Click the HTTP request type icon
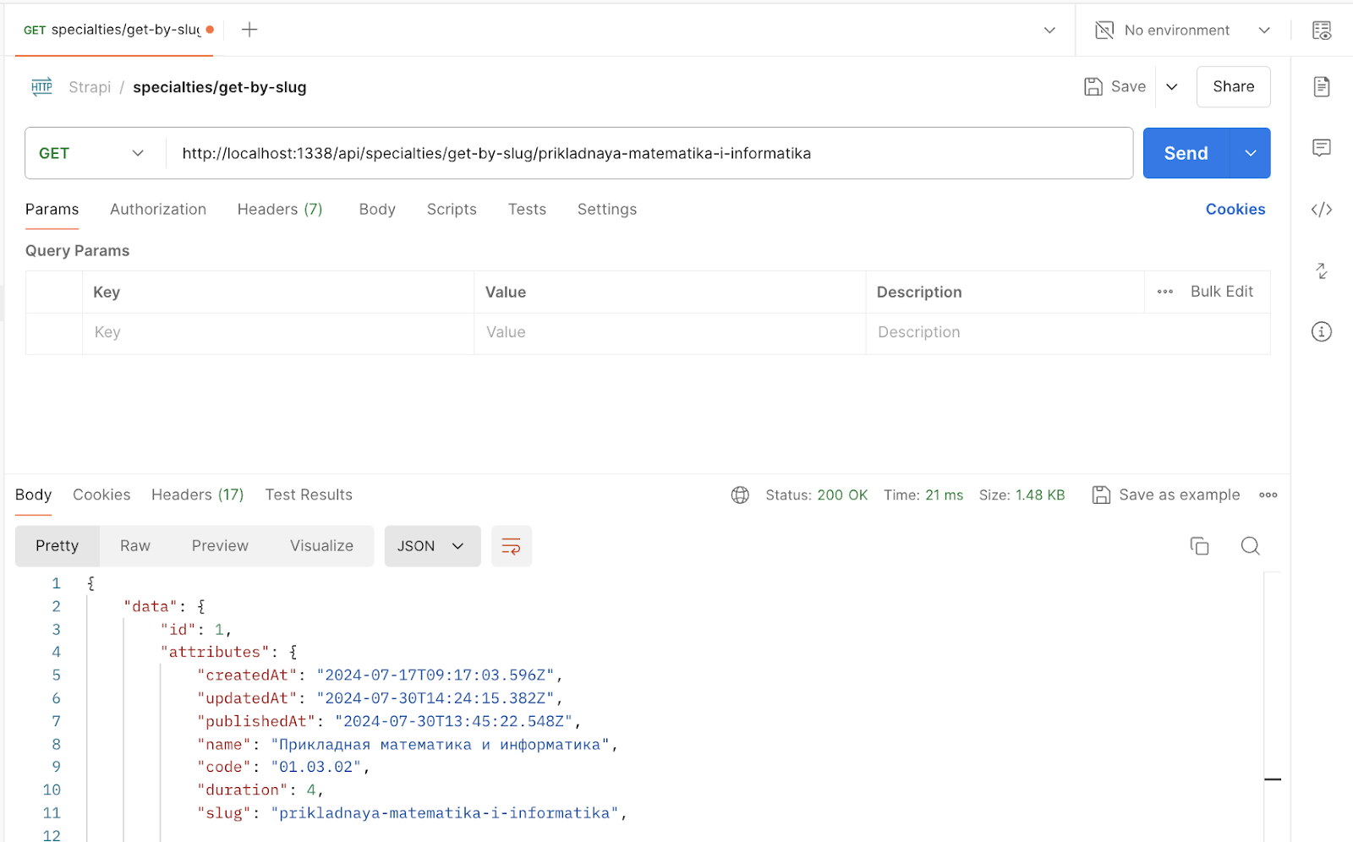 [x=41, y=86]
